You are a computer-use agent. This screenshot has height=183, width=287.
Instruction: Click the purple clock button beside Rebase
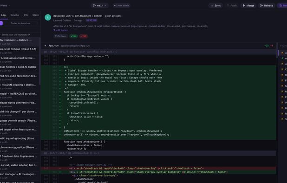click(x=282, y=6)
